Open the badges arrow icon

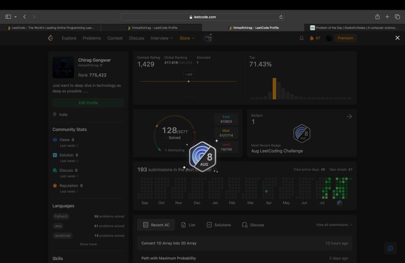349,117
